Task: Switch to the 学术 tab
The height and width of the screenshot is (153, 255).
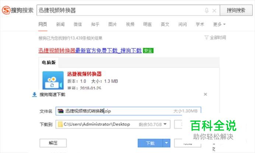Action: pyautogui.click(x=200, y=24)
